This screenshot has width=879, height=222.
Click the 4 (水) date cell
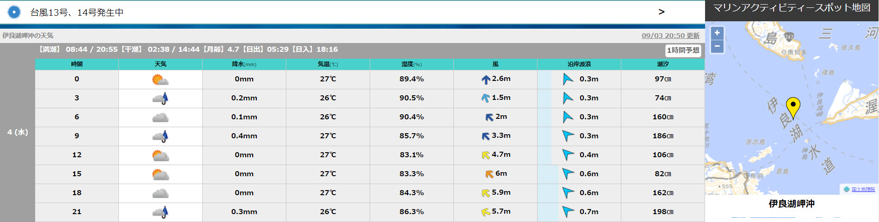coord(18,132)
